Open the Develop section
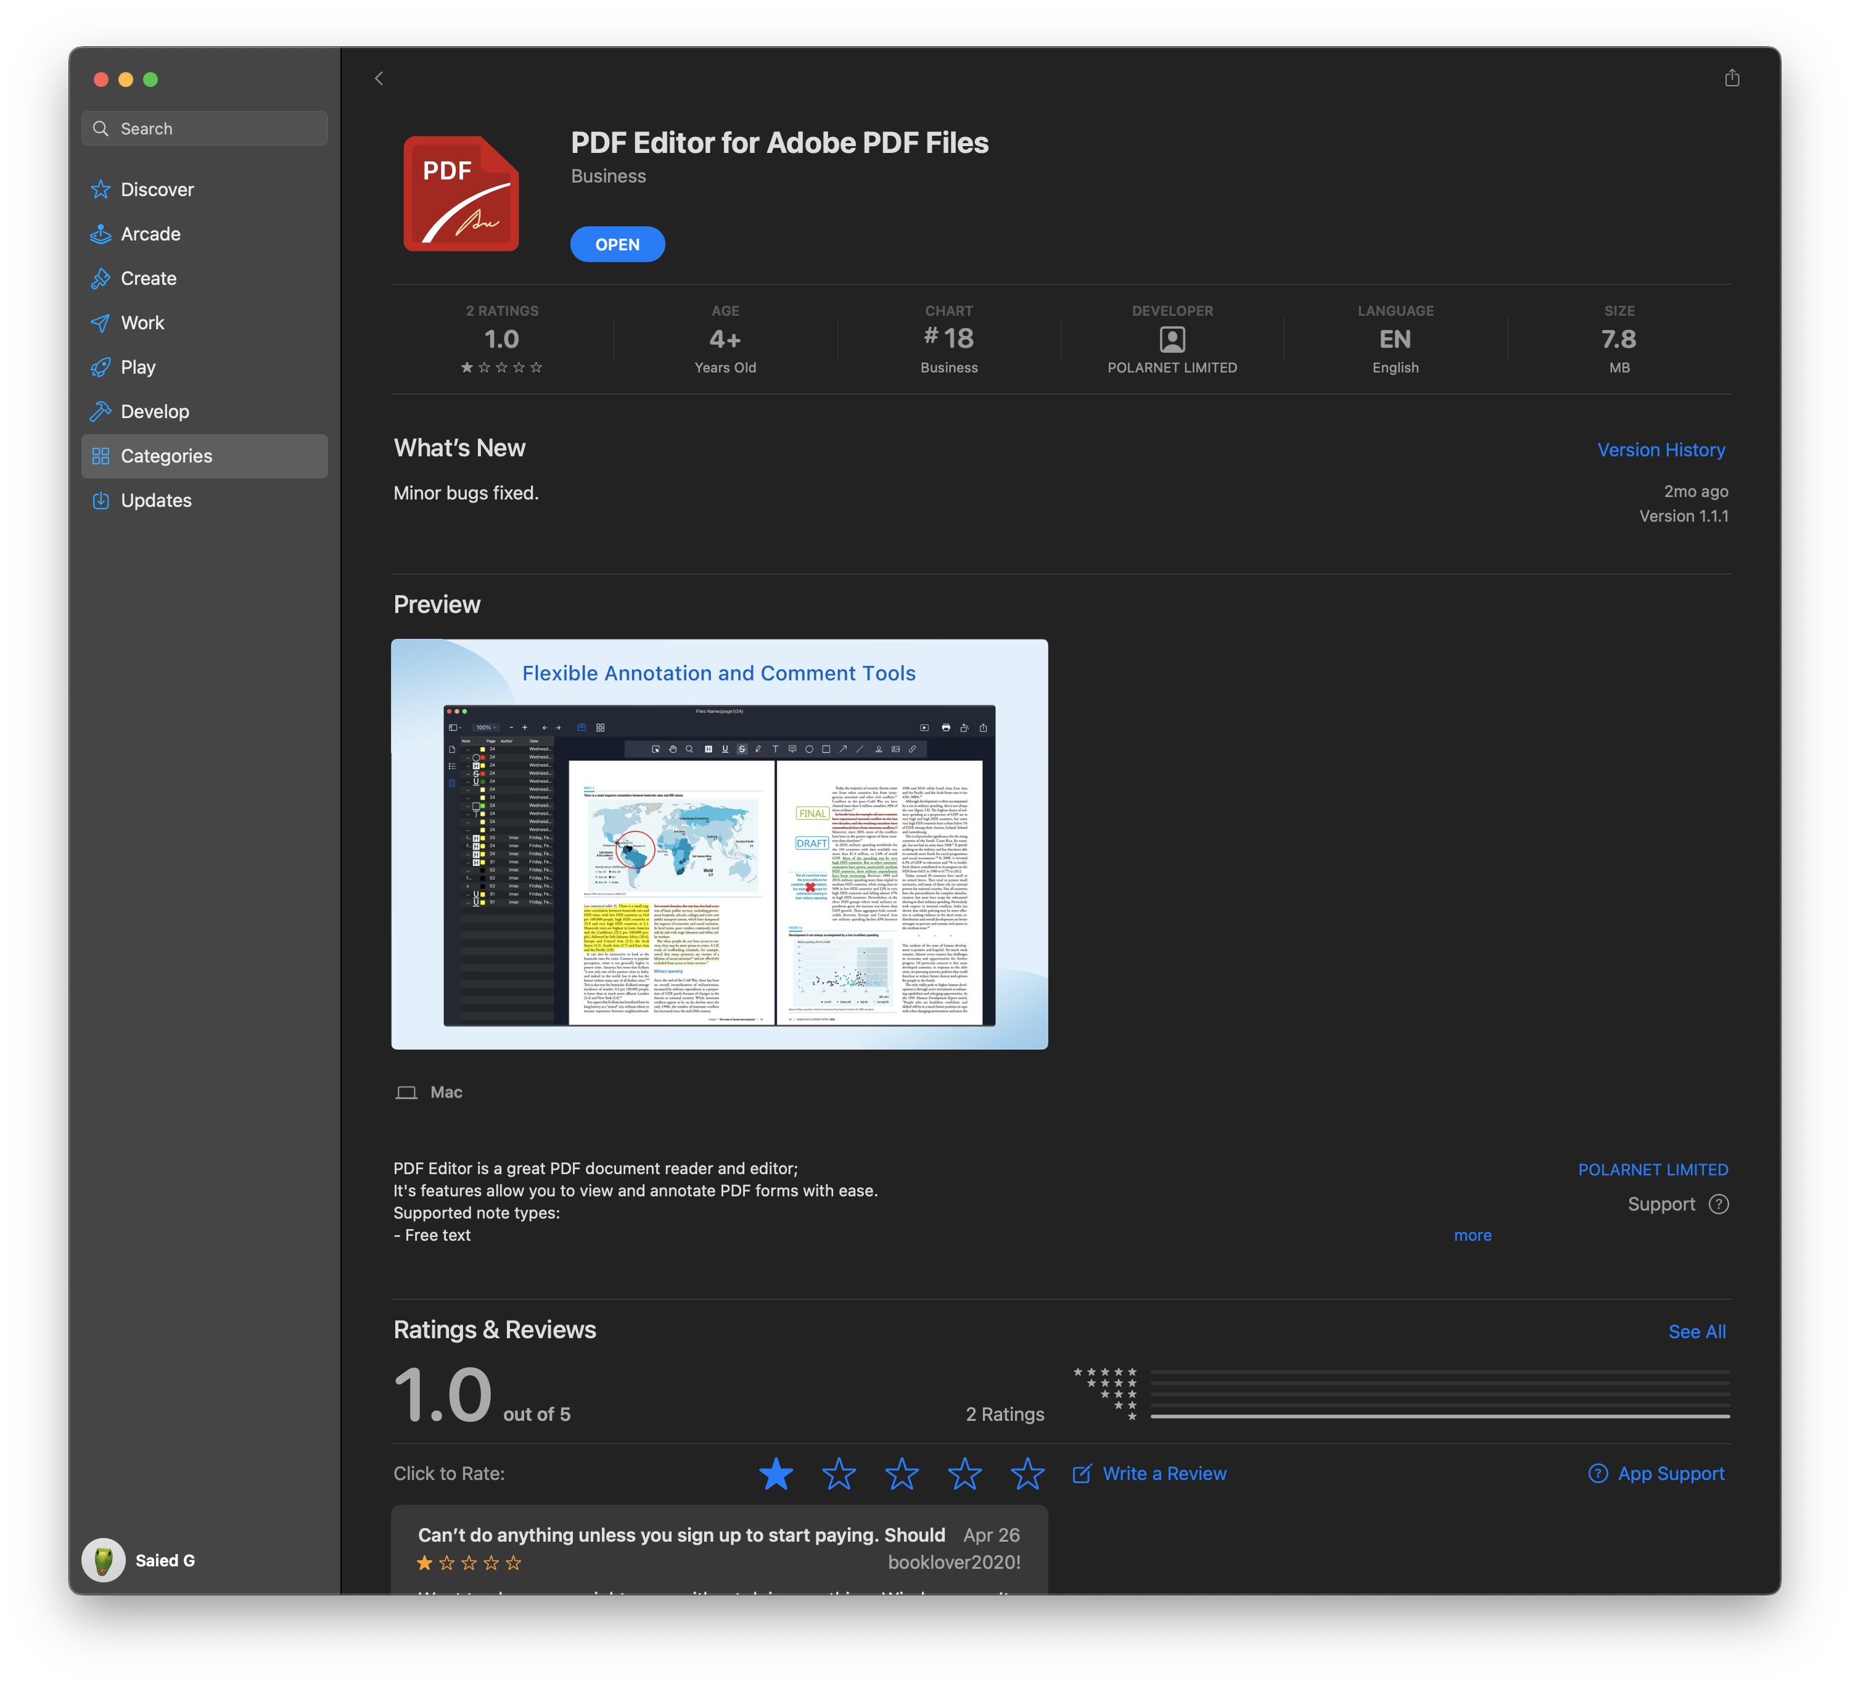 coord(205,411)
